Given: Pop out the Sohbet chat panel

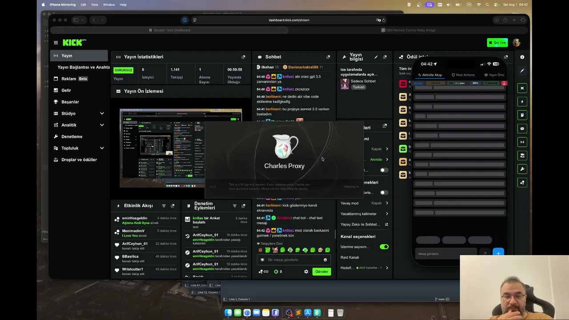Looking at the screenshot, I should (x=328, y=57).
